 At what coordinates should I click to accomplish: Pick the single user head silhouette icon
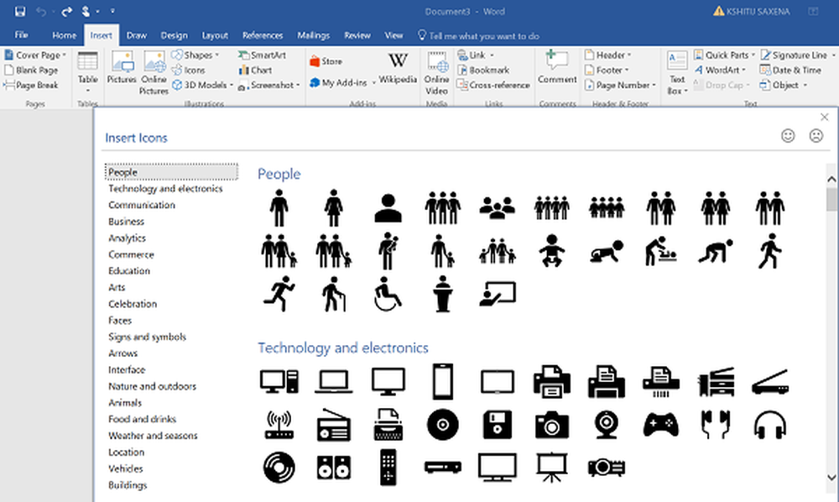coord(388,208)
